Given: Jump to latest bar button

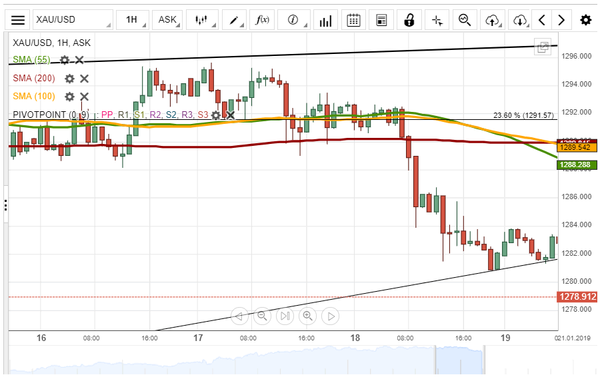Looking at the screenshot, I should point(285,316).
